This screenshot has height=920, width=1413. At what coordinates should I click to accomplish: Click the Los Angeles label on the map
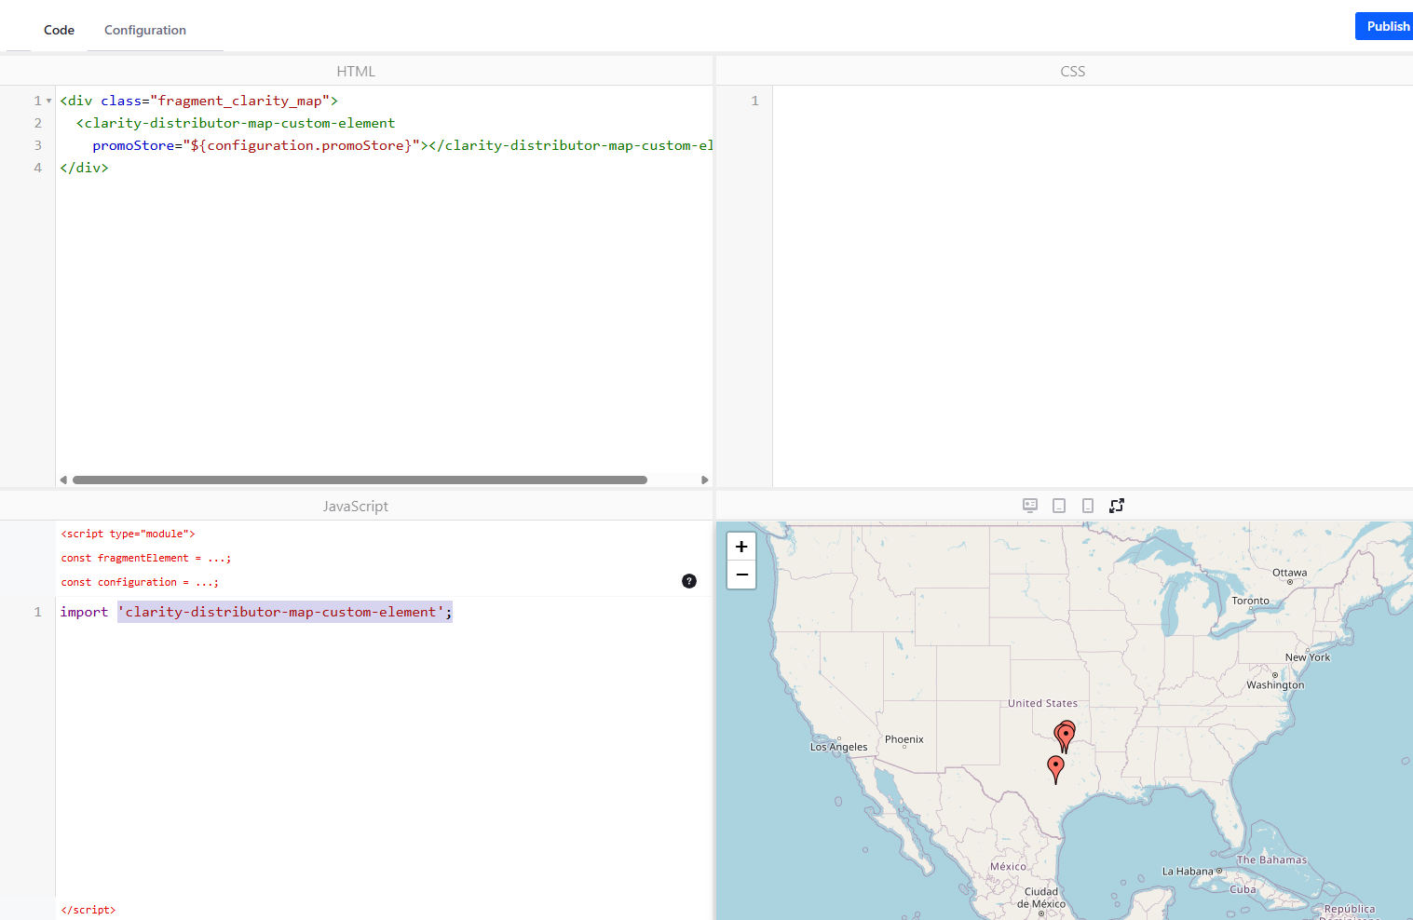click(x=838, y=747)
